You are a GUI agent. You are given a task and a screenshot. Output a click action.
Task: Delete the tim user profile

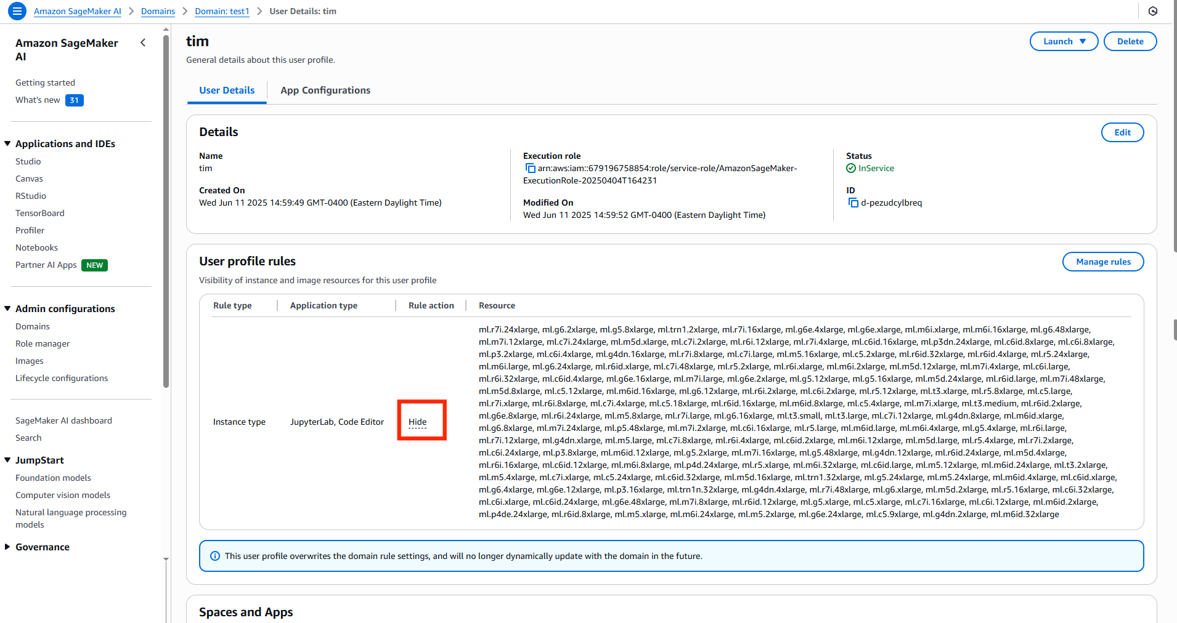click(x=1130, y=41)
